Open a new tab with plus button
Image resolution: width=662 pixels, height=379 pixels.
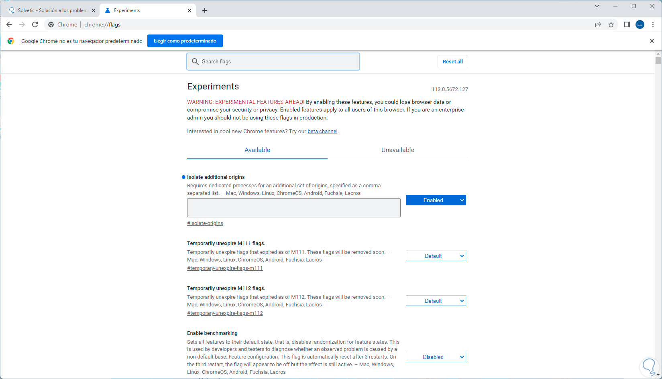[205, 10]
